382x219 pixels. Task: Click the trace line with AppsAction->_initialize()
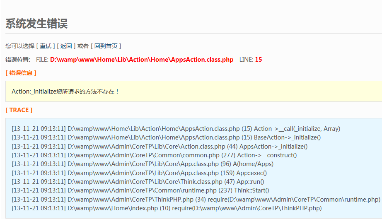pos(160,147)
